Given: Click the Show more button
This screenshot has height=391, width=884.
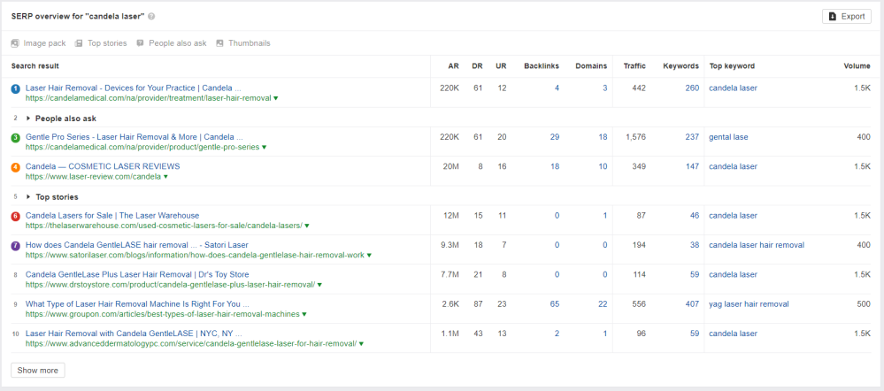Looking at the screenshot, I should 37,370.
